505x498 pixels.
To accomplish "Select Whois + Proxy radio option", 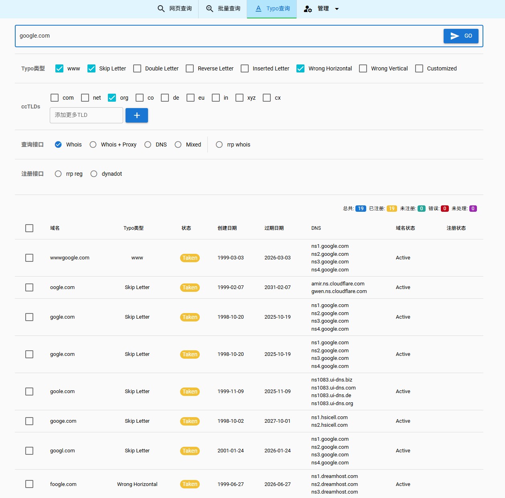I will click(x=93, y=145).
